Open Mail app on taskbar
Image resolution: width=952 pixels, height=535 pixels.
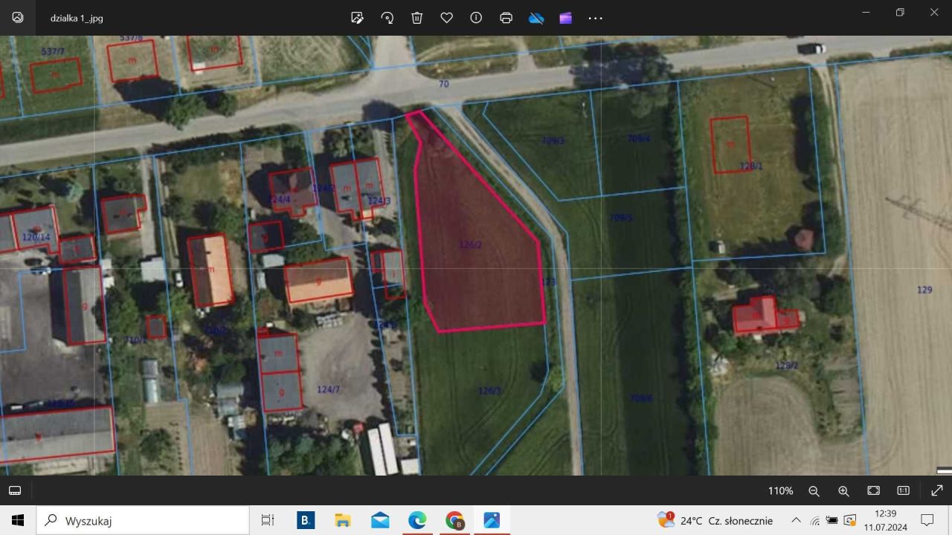point(380,520)
